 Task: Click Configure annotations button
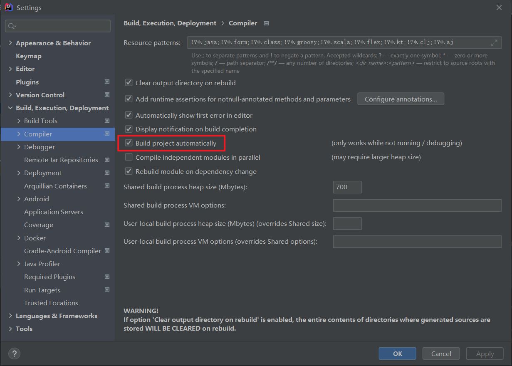coord(401,99)
